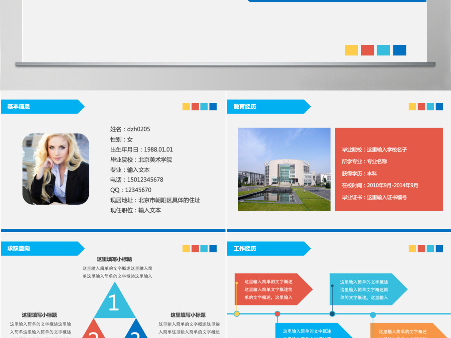451x338 pixels.
Task: Select the upper light blue arrow box in 工作经历
Action: click(369, 289)
